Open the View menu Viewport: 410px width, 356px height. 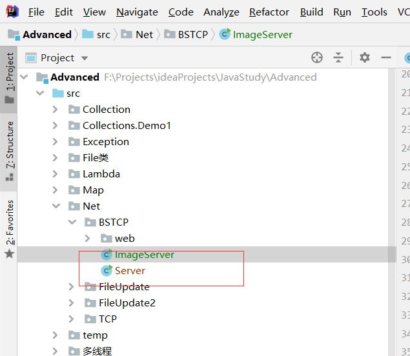(94, 12)
